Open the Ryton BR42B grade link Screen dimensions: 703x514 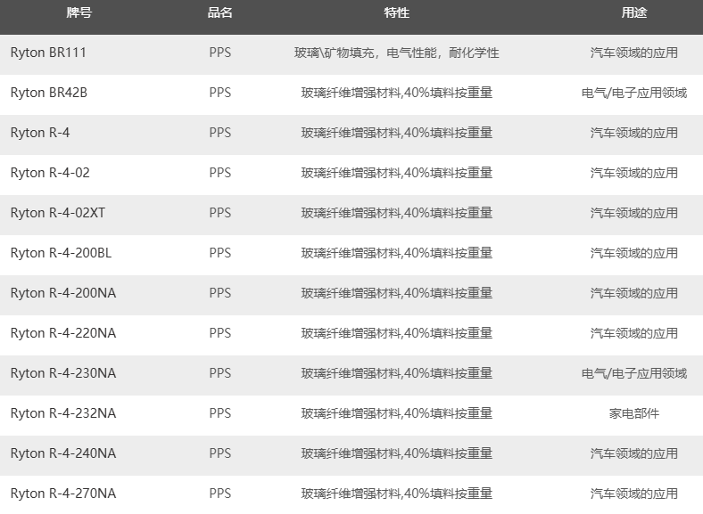pyautogui.click(x=48, y=93)
